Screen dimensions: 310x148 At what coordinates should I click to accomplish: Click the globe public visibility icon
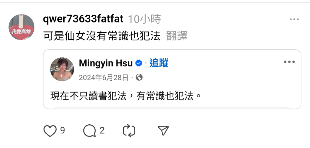[x=139, y=77]
